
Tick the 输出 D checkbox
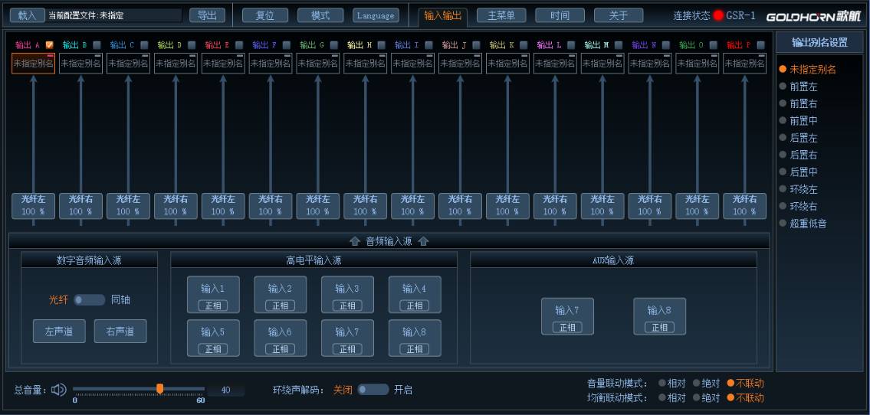pos(192,45)
